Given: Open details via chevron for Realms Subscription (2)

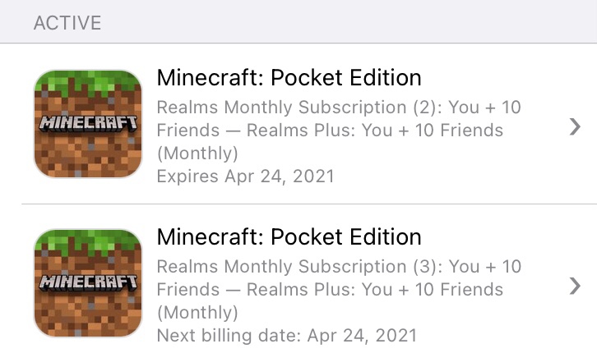Looking at the screenshot, I should point(575,126).
